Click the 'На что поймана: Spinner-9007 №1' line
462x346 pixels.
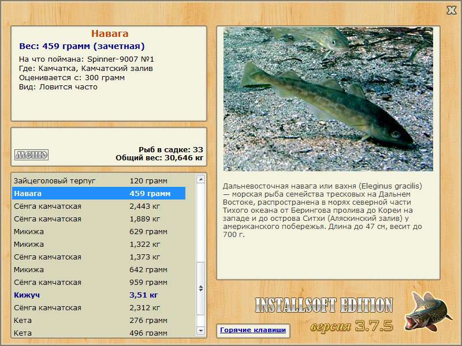[x=86, y=59]
